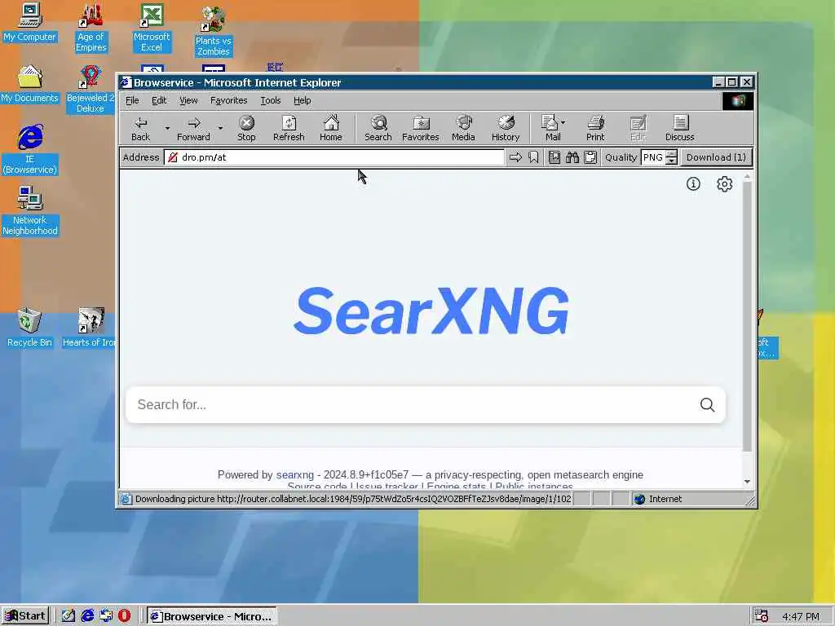Click the icon left of the binoculars

[554, 157]
